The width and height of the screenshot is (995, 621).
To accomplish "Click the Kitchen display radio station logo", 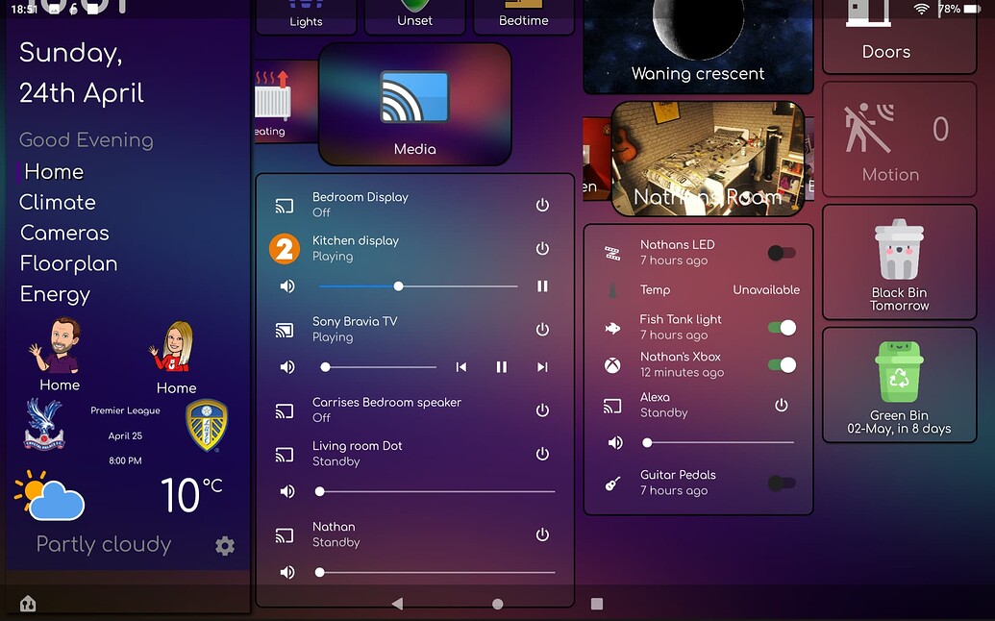I will (285, 249).
